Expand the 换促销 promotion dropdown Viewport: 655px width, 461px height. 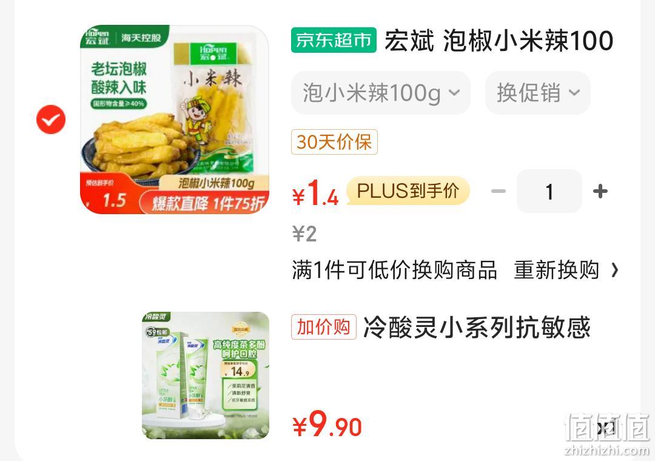point(537,92)
